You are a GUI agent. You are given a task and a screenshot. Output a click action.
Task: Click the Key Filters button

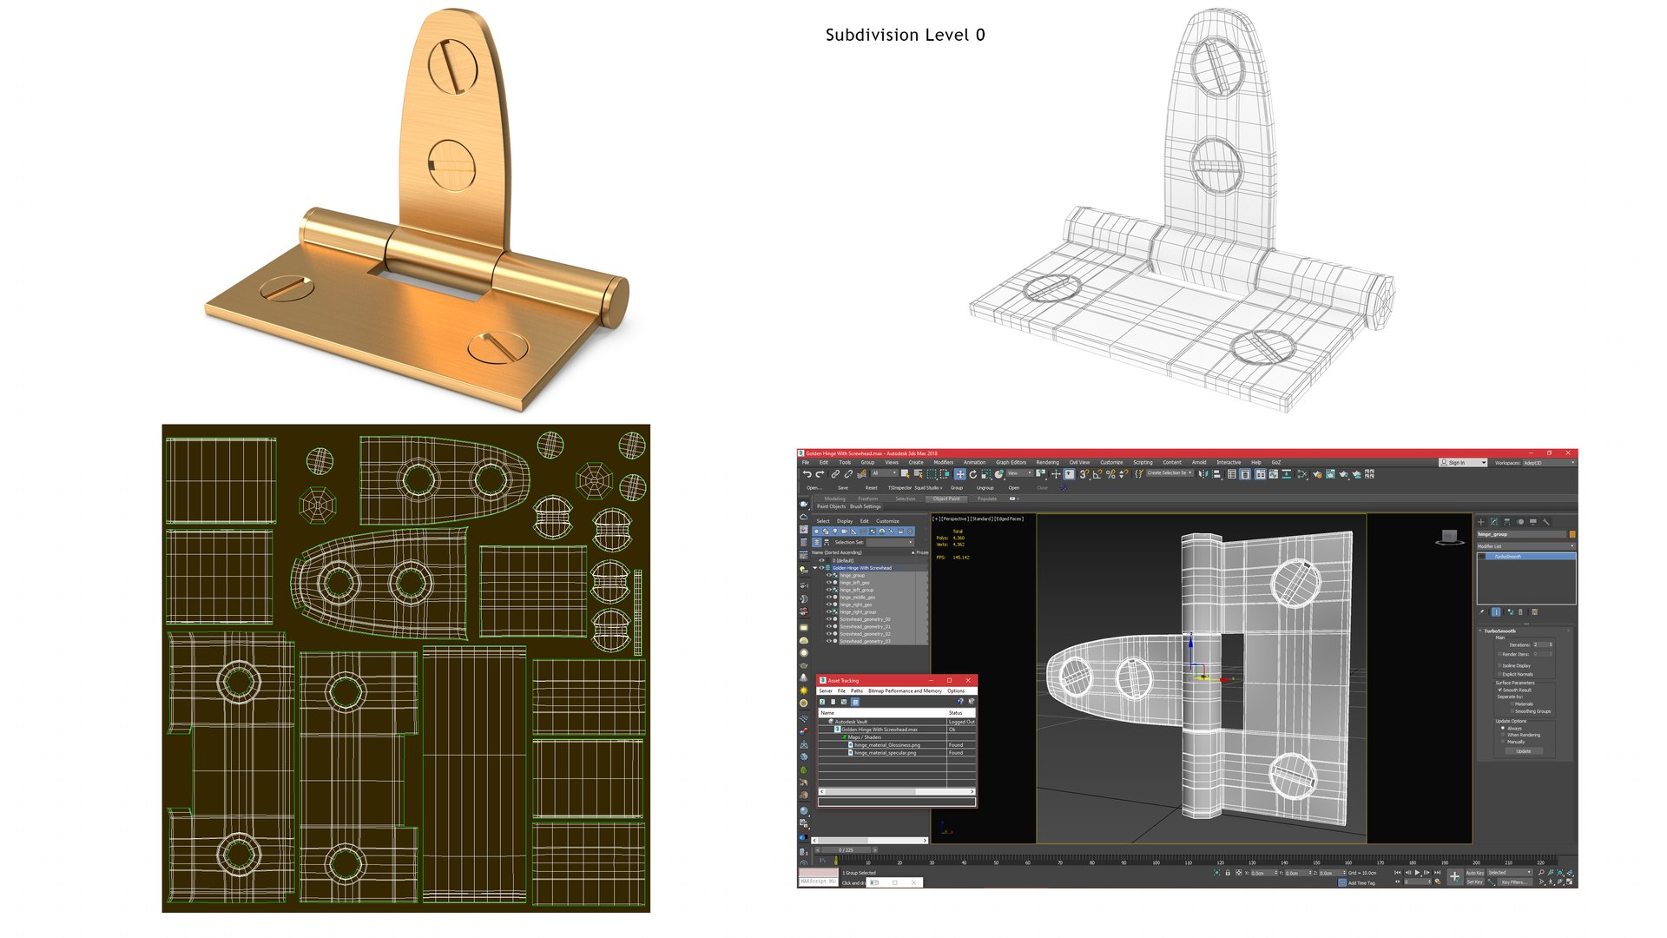pos(1514,882)
